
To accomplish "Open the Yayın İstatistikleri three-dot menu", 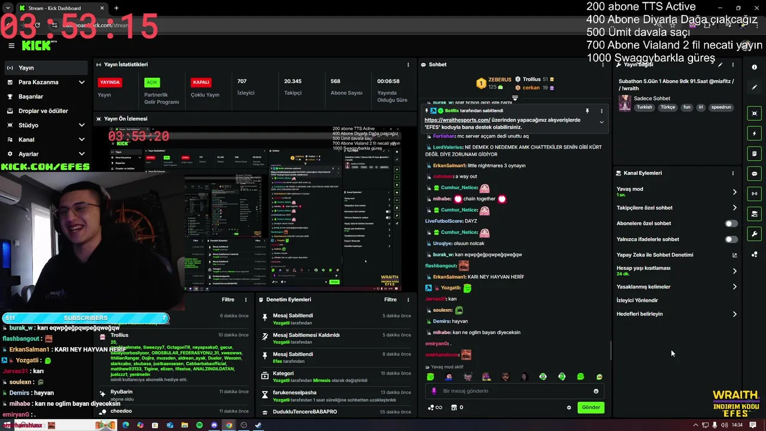I will coord(408,65).
